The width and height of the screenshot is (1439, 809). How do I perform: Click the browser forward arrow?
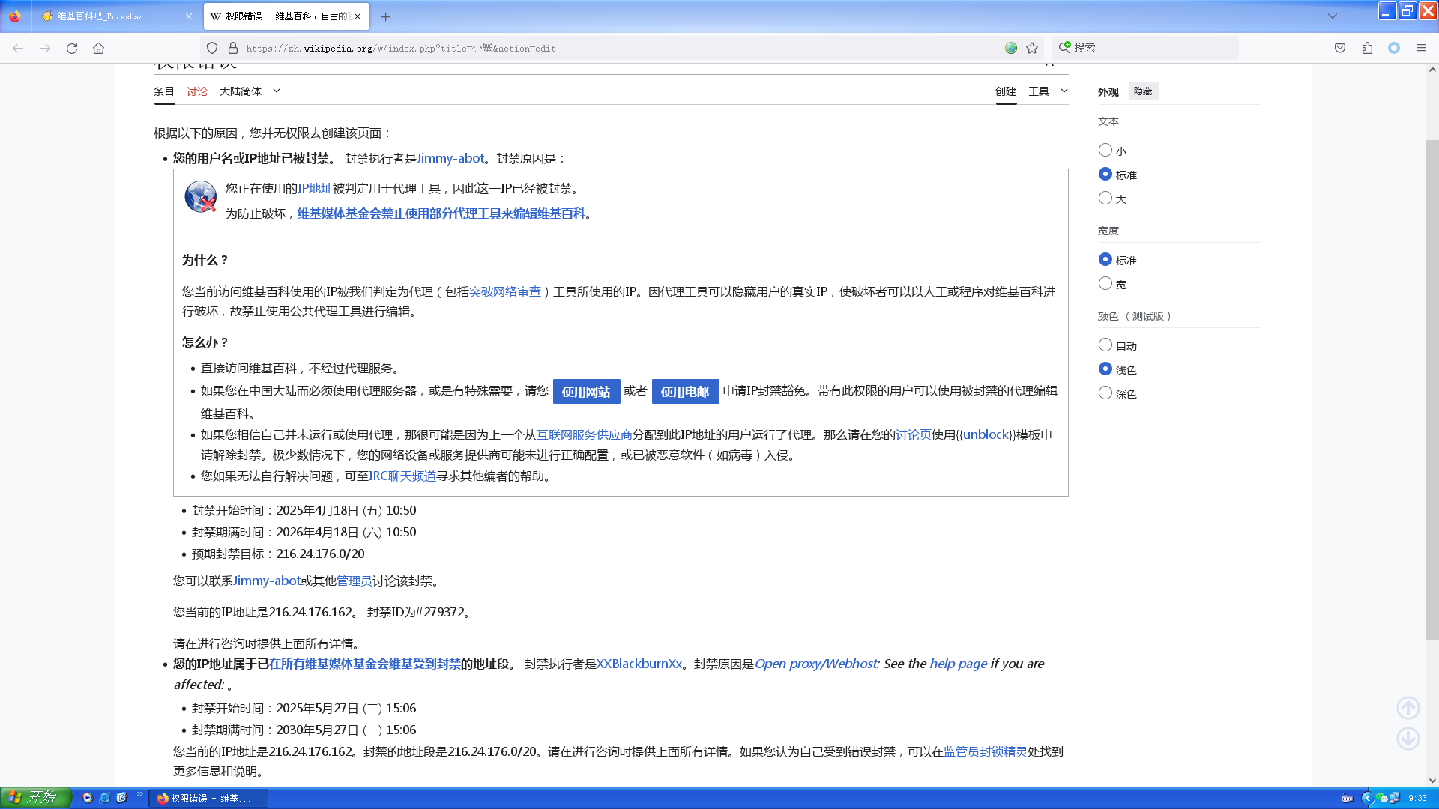pos(45,48)
